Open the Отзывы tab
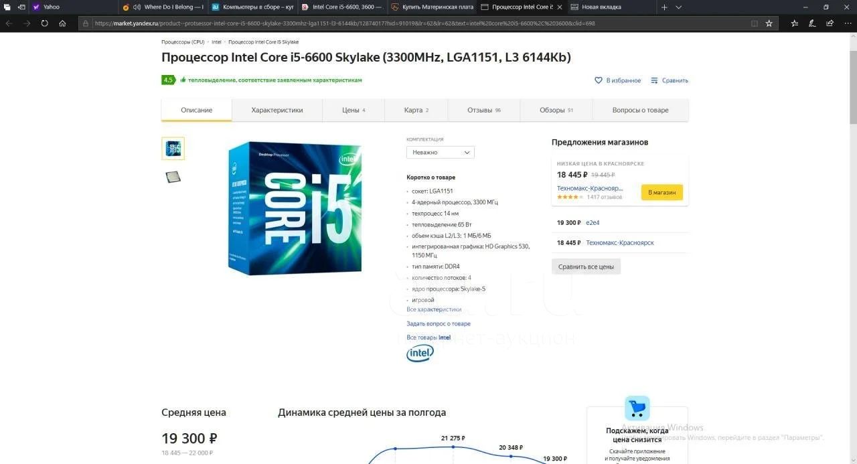 [x=484, y=110]
